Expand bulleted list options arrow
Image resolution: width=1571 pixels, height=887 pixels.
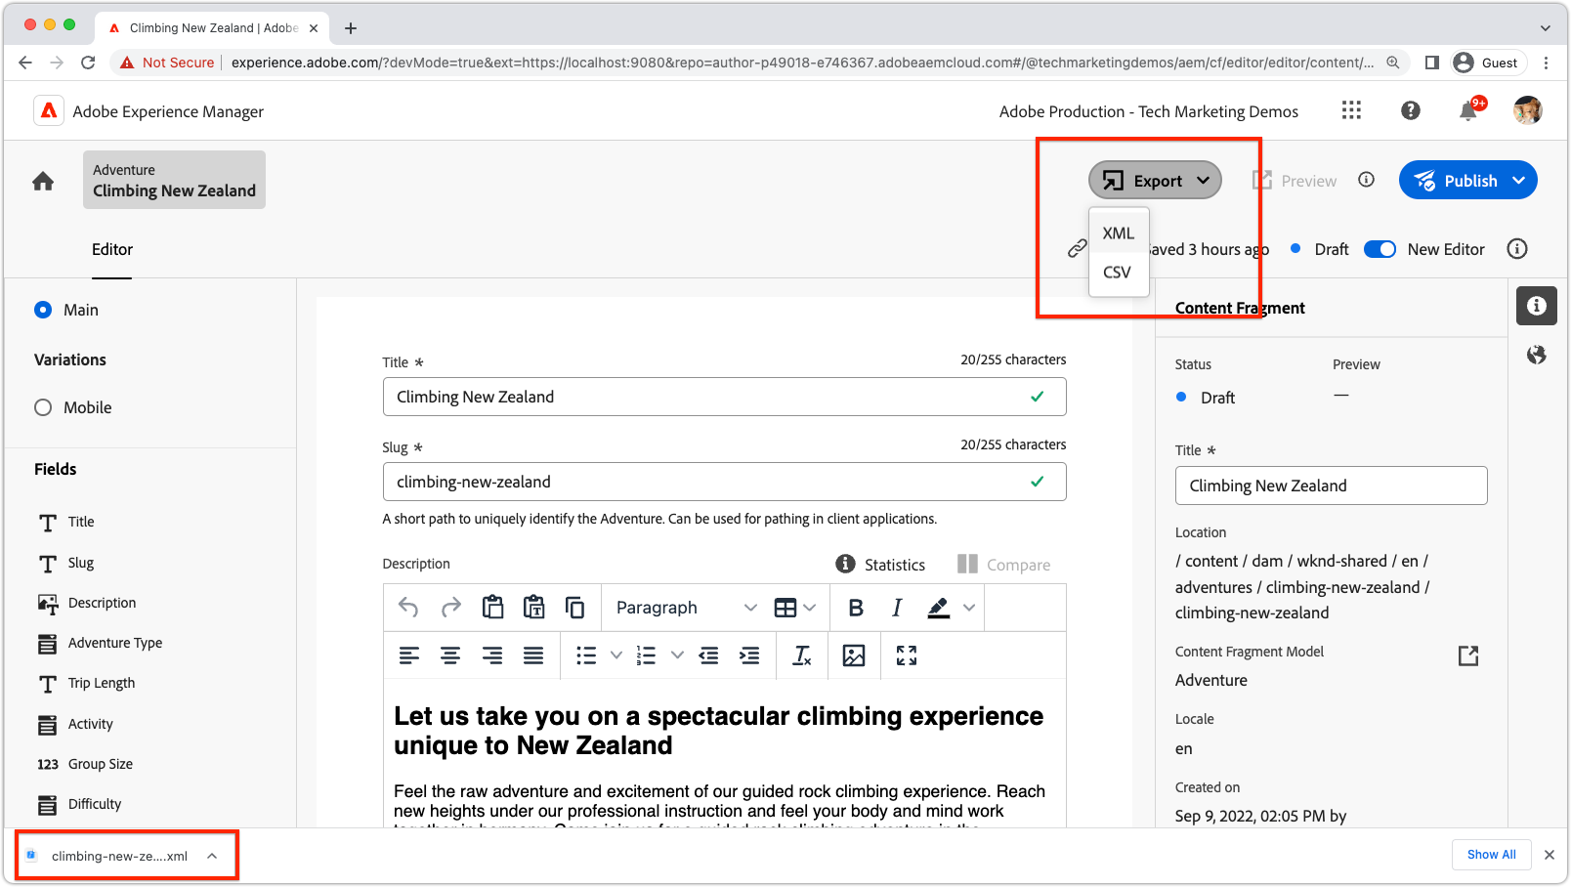pyautogui.click(x=616, y=655)
